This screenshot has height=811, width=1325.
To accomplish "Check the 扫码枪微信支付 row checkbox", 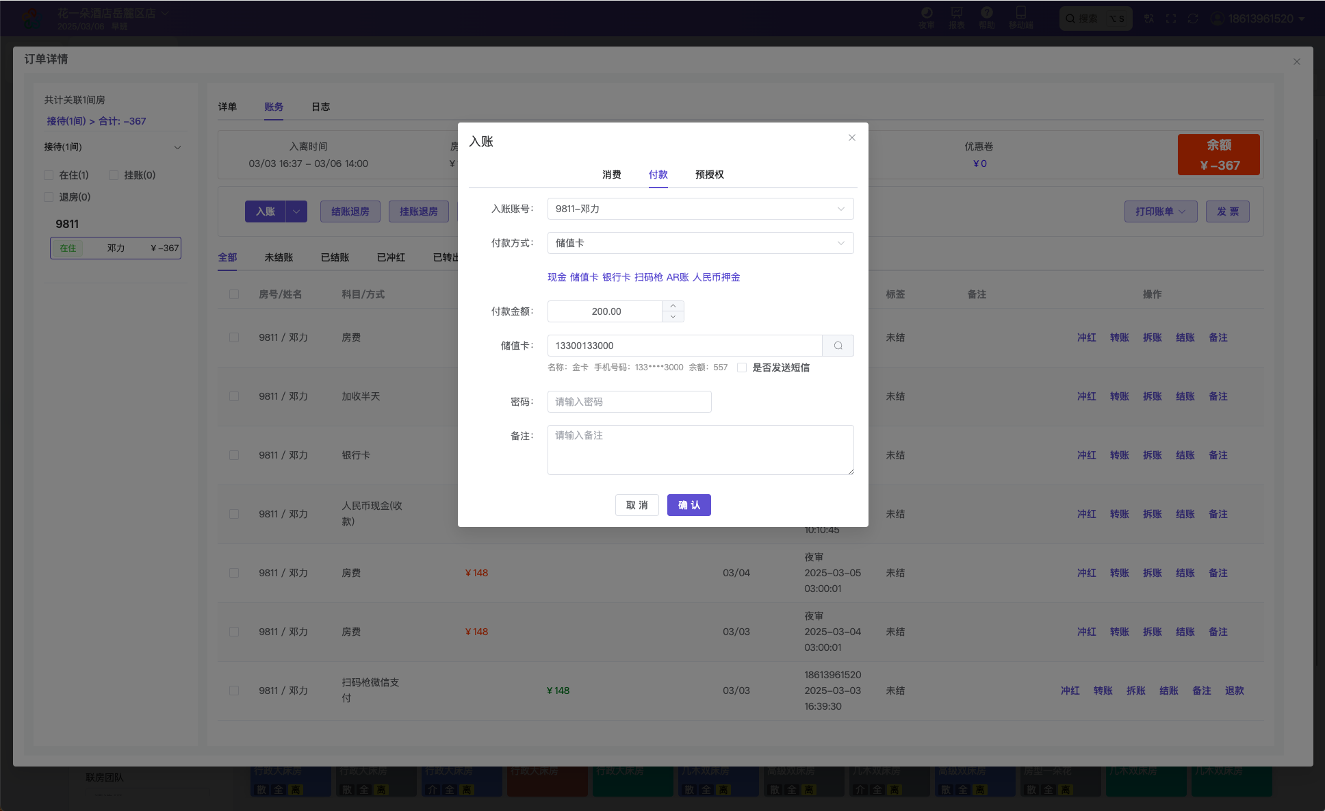I will (x=234, y=691).
